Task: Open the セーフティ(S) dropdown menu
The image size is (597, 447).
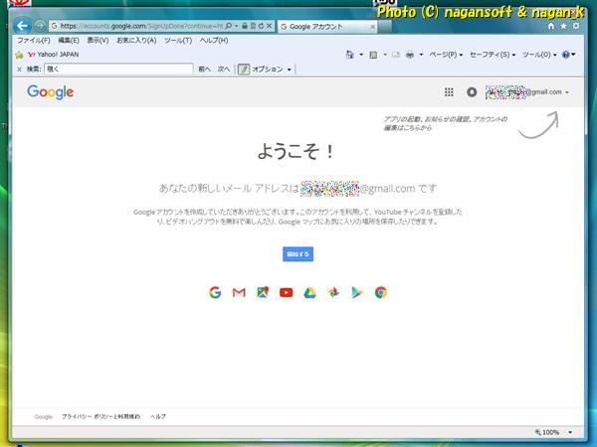Action: click(x=492, y=55)
